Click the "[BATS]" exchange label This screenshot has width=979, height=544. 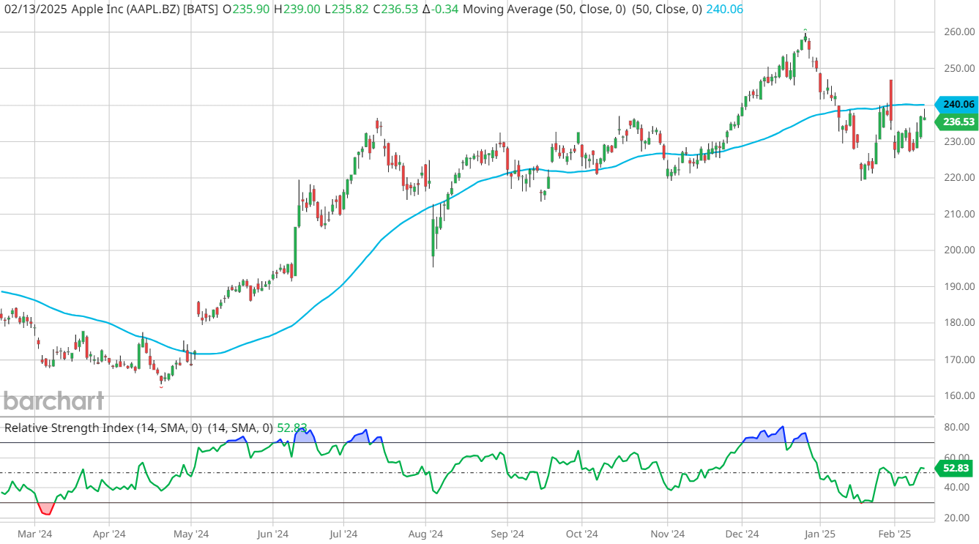pyautogui.click(x=202, y=10)
